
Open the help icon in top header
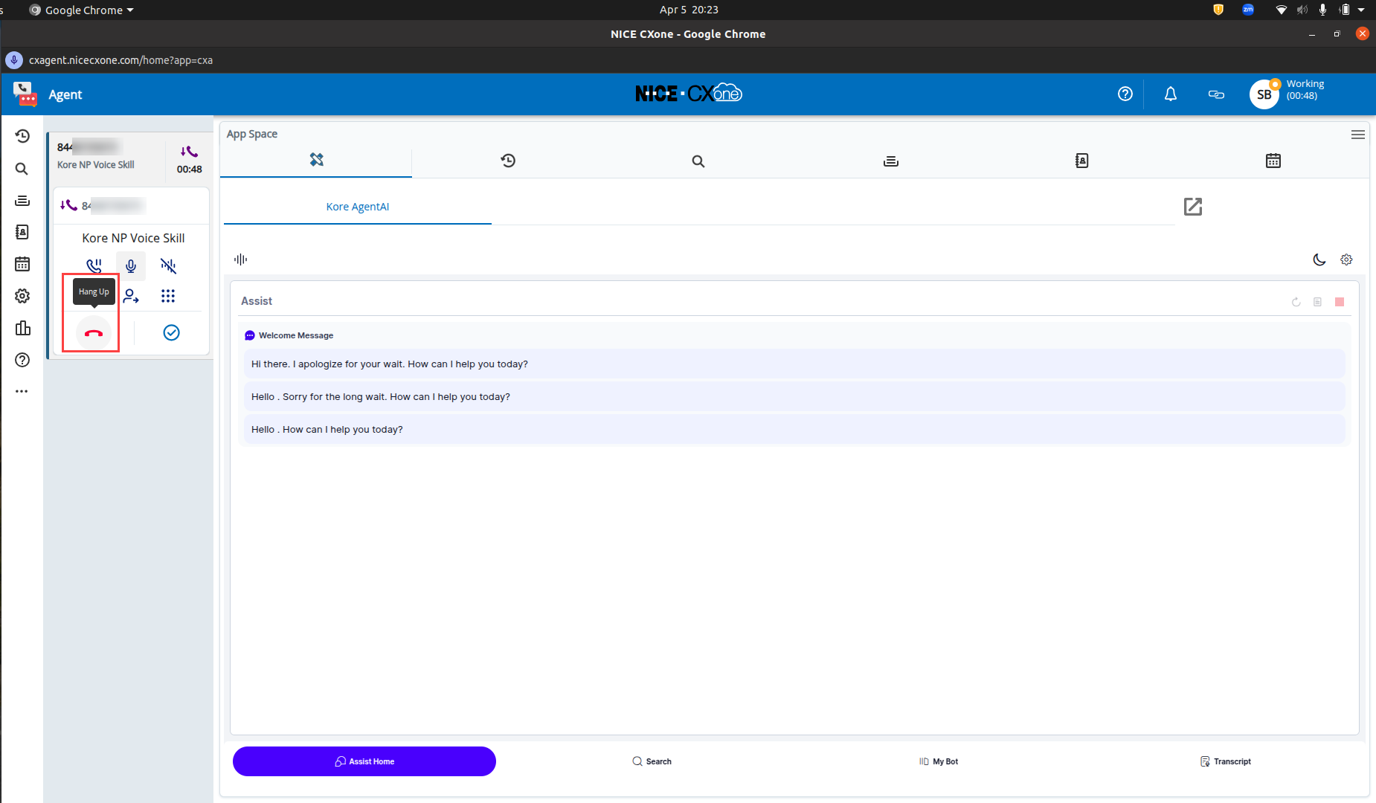(x=1125, y=94)
